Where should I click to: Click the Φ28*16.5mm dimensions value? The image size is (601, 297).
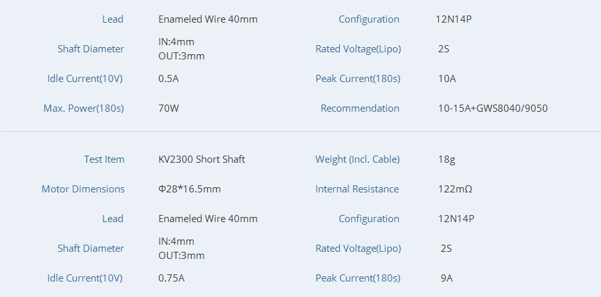tap(190, 189)
